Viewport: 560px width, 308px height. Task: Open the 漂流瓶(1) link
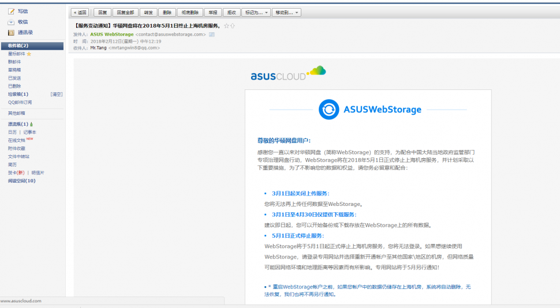(18, 124)
